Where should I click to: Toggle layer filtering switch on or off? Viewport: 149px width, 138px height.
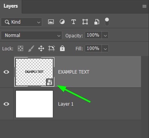(107, 22)
